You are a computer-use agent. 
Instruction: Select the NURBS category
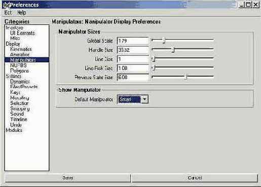pyautogui.click(x=18, y=65)
